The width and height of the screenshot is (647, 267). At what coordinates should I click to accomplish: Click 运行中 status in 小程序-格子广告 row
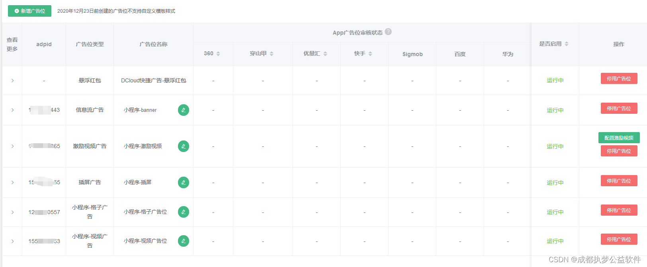click(555, 212)
